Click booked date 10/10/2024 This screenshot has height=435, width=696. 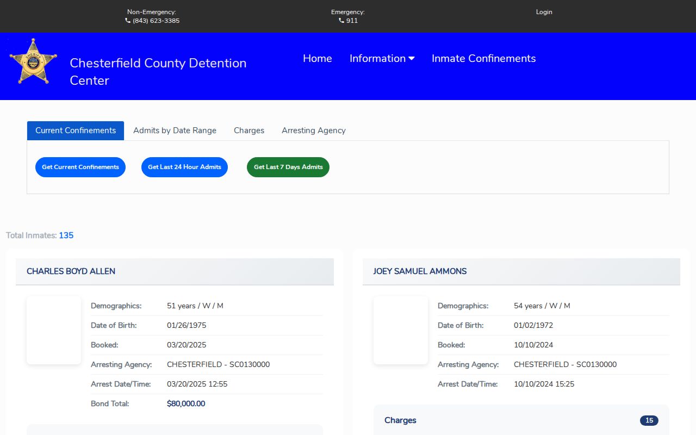[x=533, y=345]
